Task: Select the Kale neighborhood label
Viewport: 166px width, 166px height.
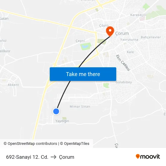Action: tap(130, 52)
